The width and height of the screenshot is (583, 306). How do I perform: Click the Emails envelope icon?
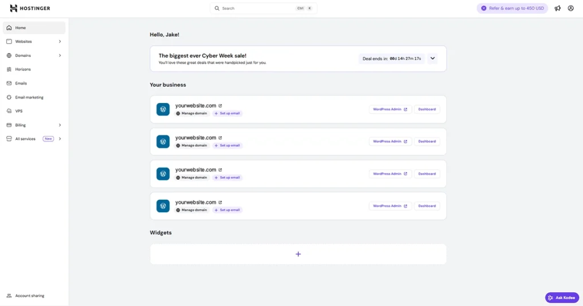(x=9, y=83)
